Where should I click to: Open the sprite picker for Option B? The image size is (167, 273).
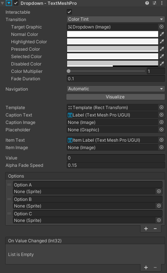coord(159,206)
